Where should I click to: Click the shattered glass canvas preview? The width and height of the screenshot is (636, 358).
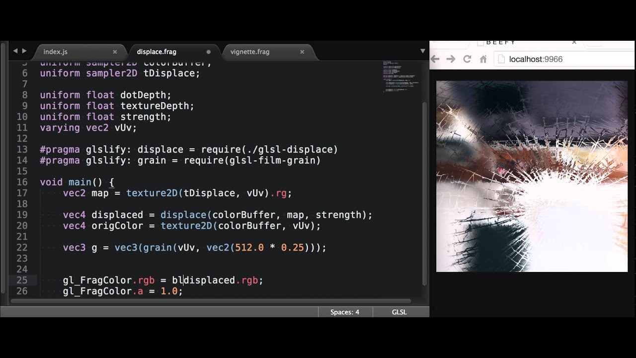coord(532,177)
